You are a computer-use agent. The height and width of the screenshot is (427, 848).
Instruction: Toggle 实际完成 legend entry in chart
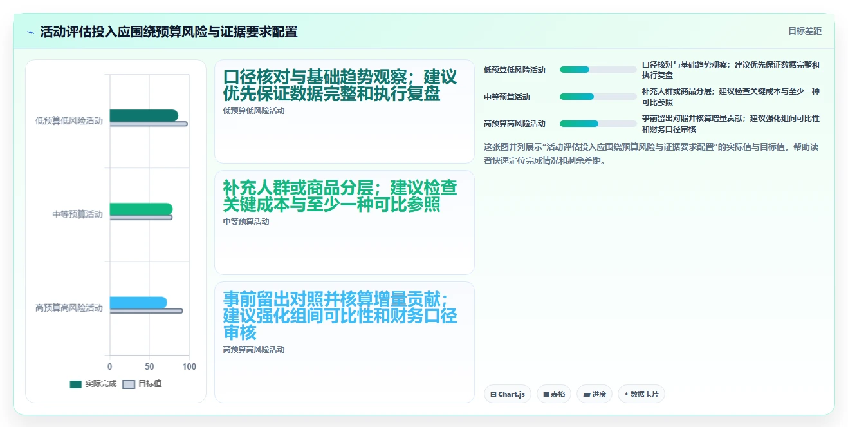point(93,384)
